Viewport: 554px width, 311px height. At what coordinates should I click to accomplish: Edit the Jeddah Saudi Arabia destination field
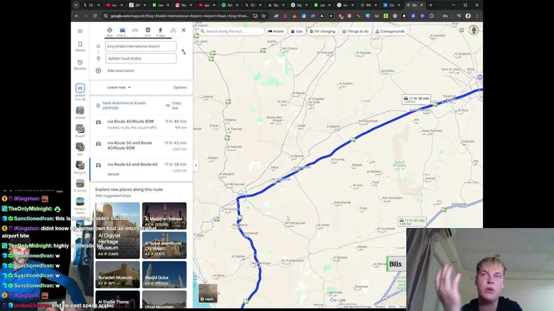(x=141, y=58)
